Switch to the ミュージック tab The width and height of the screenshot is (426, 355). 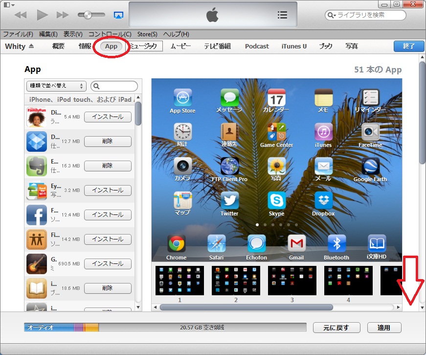[x=144, y=46]
